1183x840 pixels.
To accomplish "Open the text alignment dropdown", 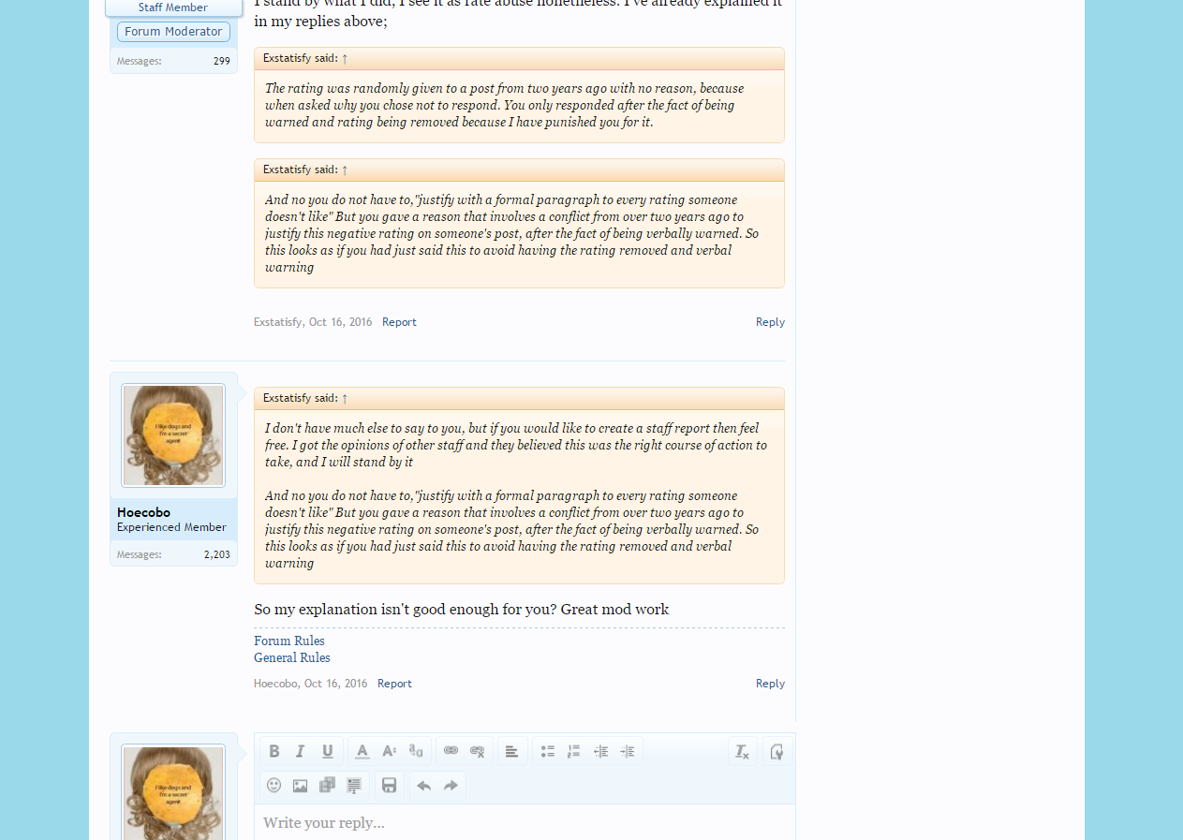I will point(511,751).
